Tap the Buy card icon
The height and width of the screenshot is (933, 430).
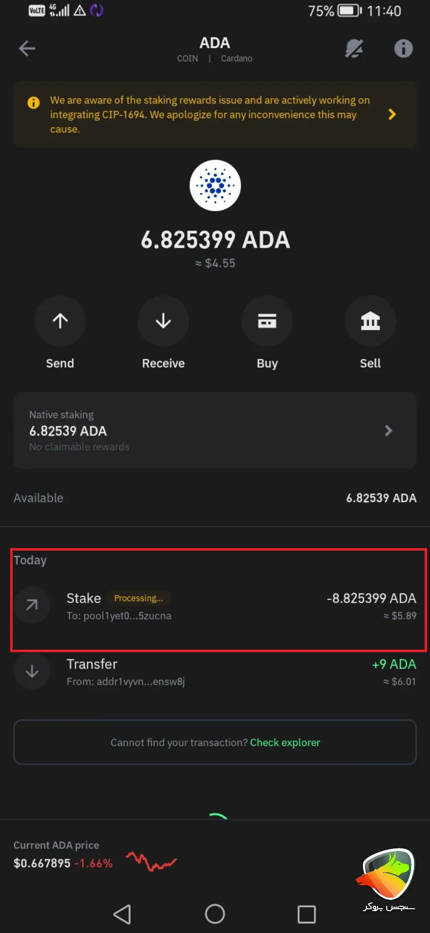267,321
